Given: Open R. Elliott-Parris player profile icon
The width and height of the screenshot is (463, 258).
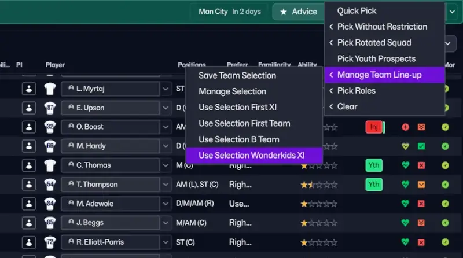Looking at the screenshot, I should (29, 242).
